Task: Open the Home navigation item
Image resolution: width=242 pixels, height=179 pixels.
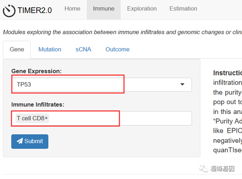Action: tap(72, 8)
